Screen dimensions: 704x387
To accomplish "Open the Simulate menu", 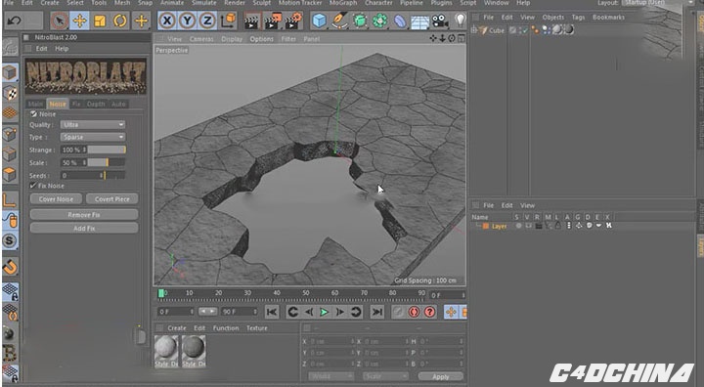I will pos(203,3).
